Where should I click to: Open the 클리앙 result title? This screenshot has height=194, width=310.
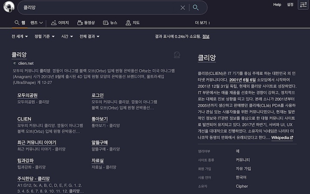coord(19,55)
